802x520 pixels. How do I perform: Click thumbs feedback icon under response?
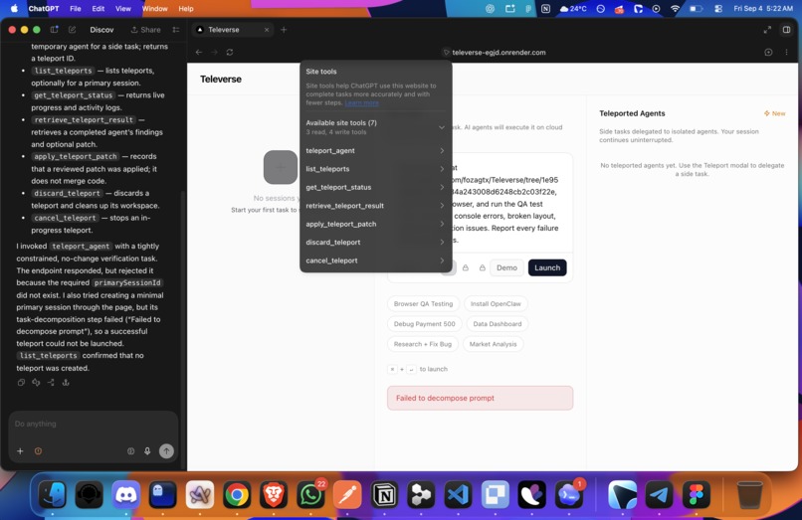click(x=36, y=383)
